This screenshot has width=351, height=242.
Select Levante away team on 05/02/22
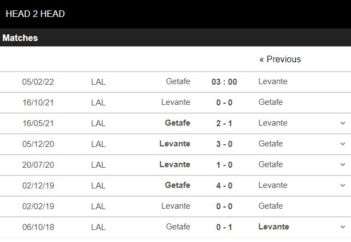point(273,82)
